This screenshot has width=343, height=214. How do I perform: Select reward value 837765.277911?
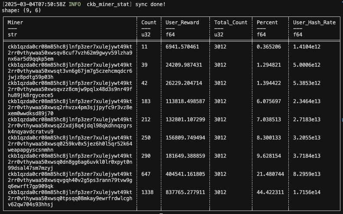tap(185, 192)
